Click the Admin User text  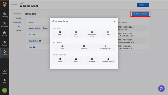pyautogui.click(x=123, y=29)
